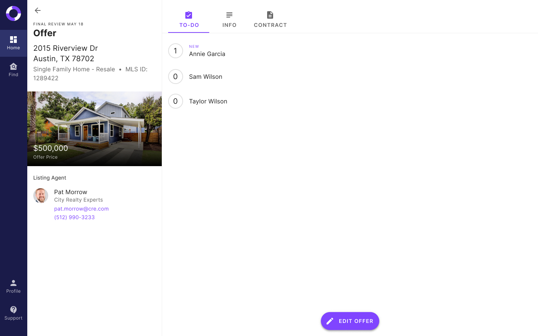Click pat.morrow@cre.com email link
Screen dimensions: 538x336
point(81,209)
